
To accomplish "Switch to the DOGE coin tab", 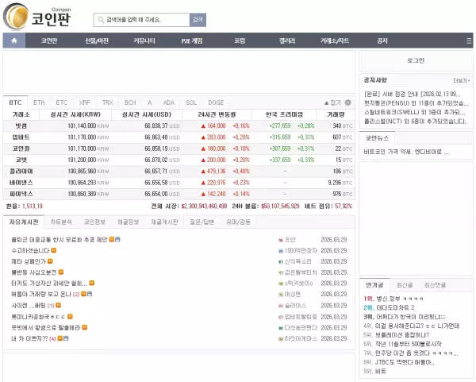I will 216,102.
